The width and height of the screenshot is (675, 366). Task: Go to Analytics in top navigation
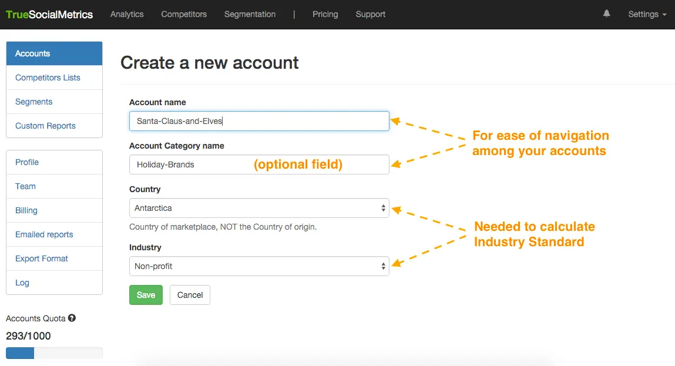point(127,14)
